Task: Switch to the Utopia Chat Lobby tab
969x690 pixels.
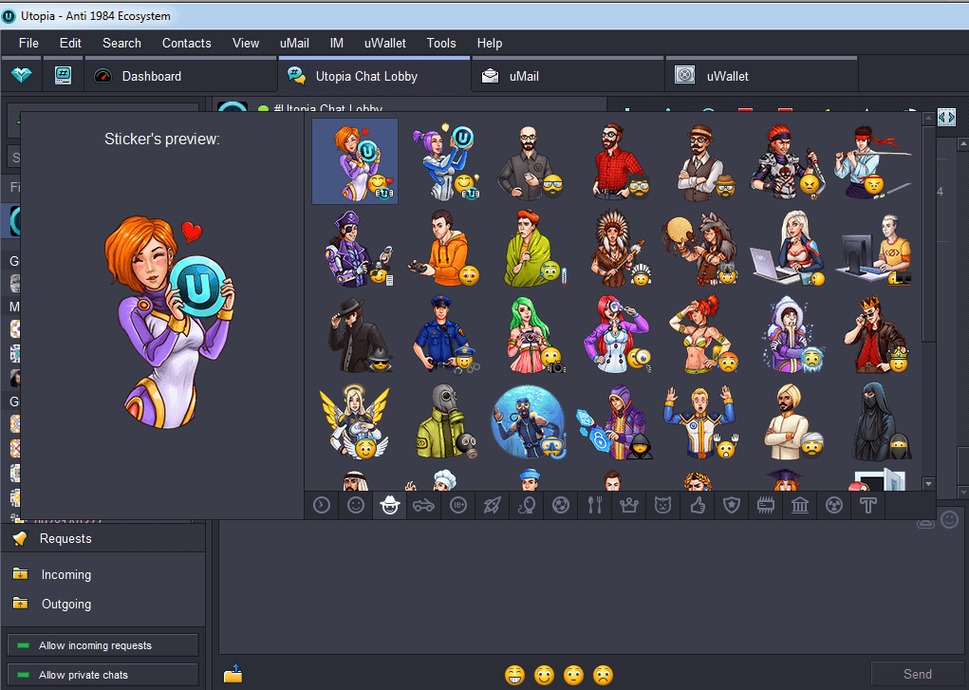Action: pyautogui.click(x=375, y=75)
